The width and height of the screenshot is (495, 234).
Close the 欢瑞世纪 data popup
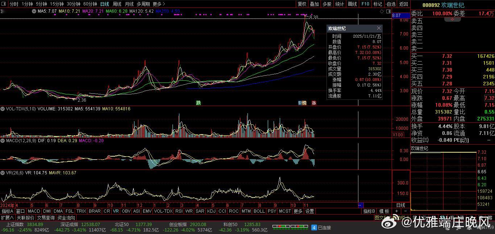point(379,28)
